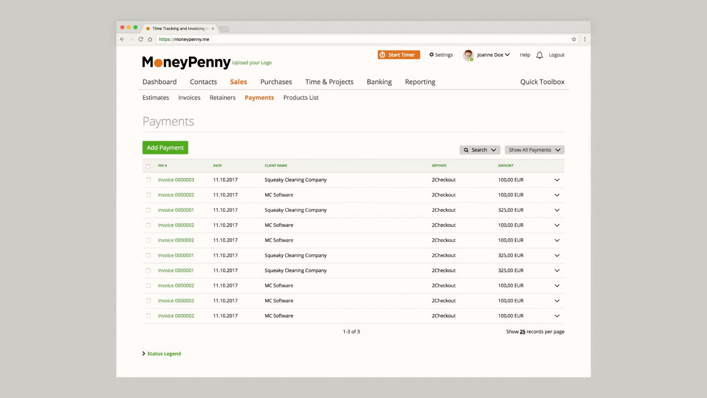This screenshot has width=707, height=398.
Task: Sort by the METHOD column header
Action: pyautogui.click(x=439, y=165)
